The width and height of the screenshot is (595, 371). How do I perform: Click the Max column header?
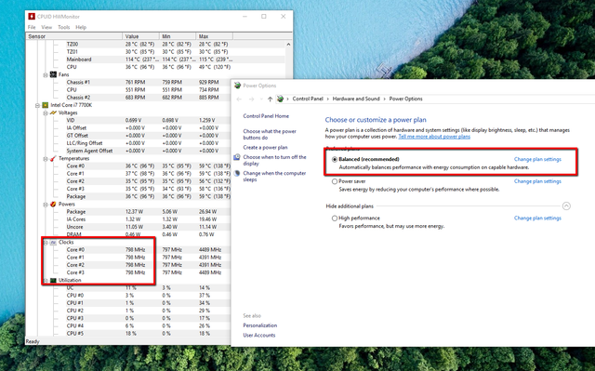pos(215,36)
